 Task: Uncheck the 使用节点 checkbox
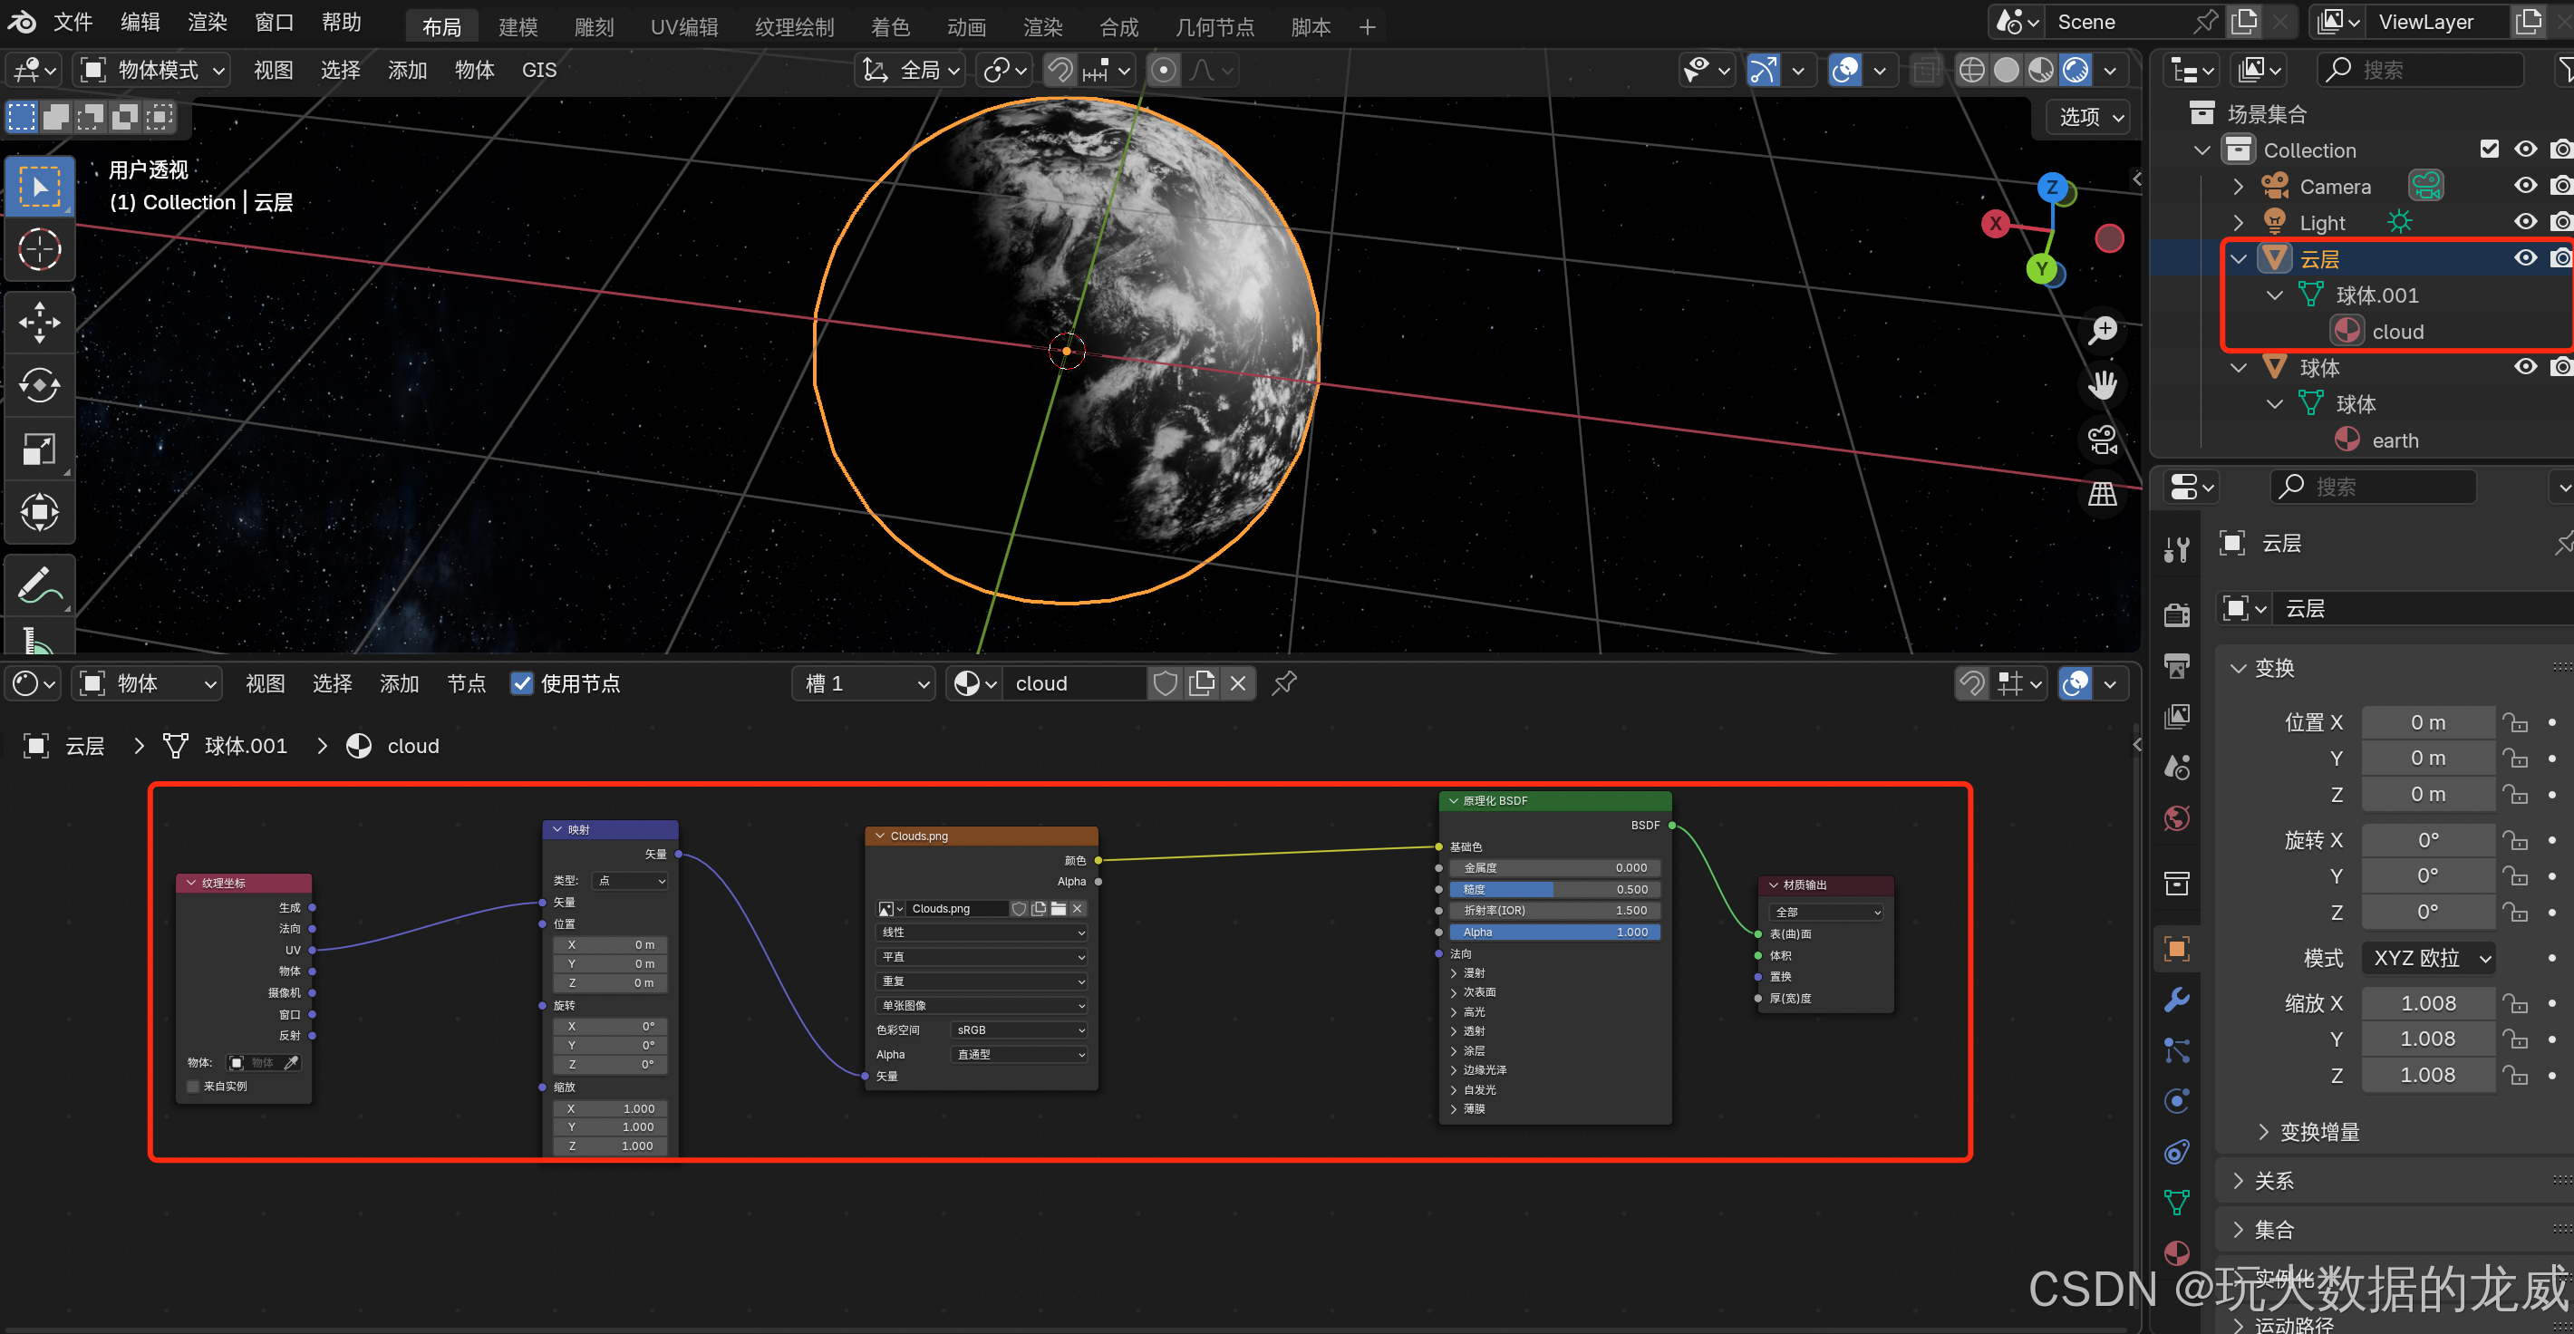[x=521, y=682]
